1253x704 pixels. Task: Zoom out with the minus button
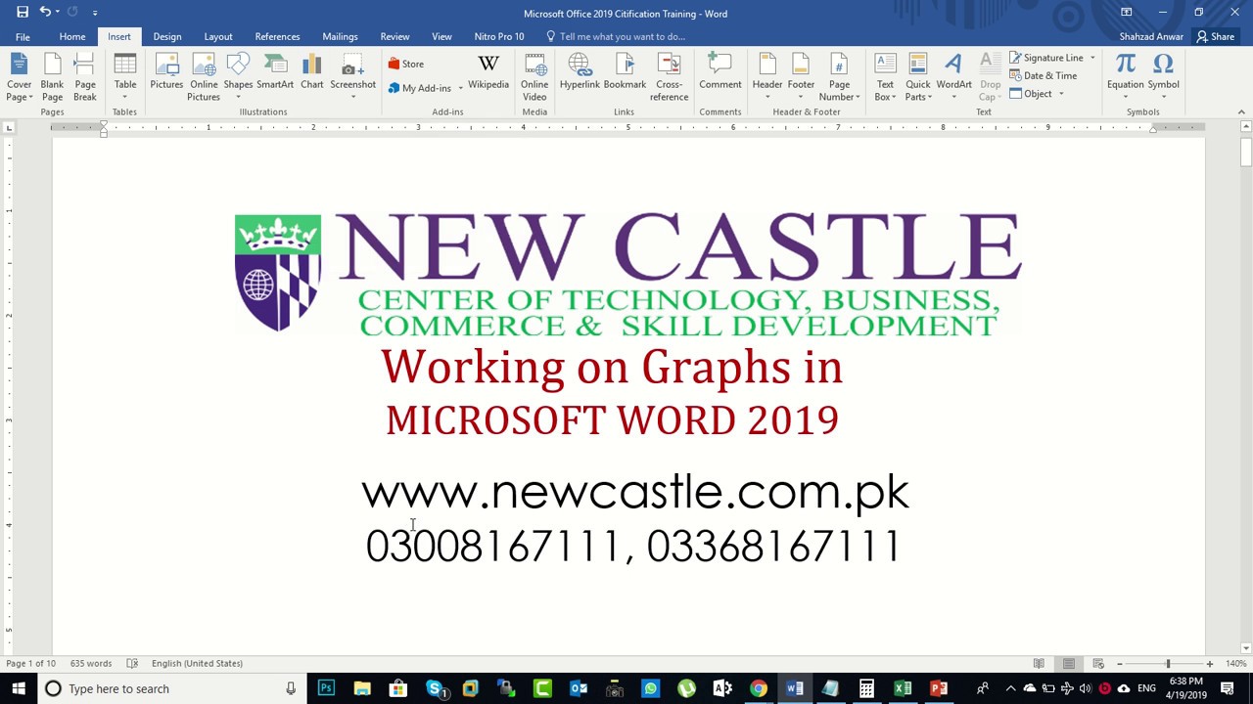tap(1119, 664)
